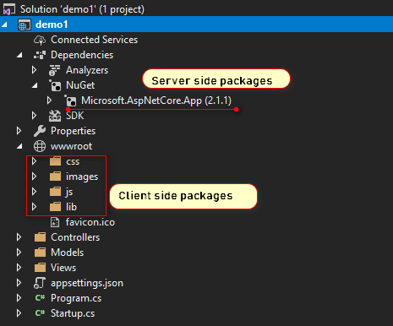The width and height of the screenshot is (393, 326).
Task: Select the wwwroot label
Action: (71, 146)
